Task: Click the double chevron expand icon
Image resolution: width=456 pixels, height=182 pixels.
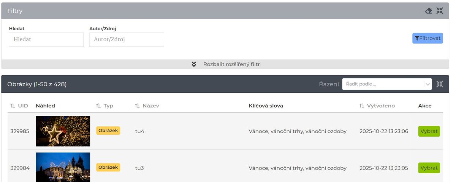Action: pyautogui.click(x=194, y=64)
